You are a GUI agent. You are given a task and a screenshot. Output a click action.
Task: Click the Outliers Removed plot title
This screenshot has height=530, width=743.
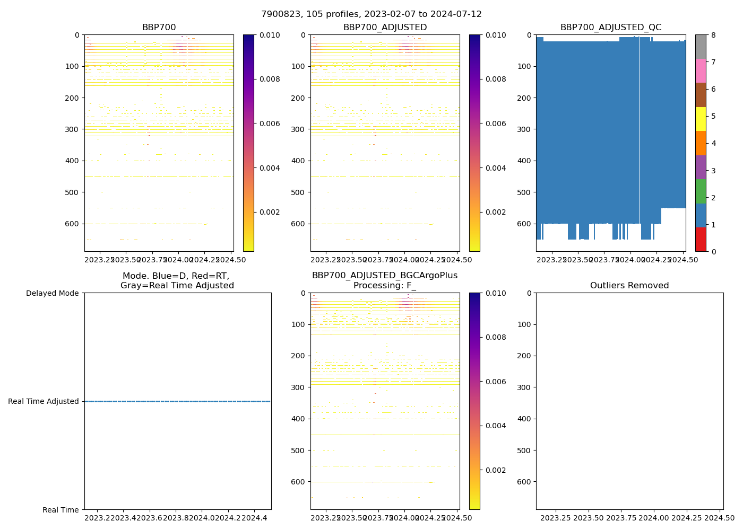(x=629, y=286)
